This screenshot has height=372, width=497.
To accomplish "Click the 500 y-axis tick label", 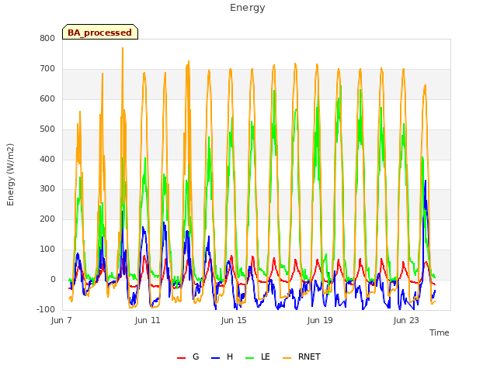I will click(47, 129).
